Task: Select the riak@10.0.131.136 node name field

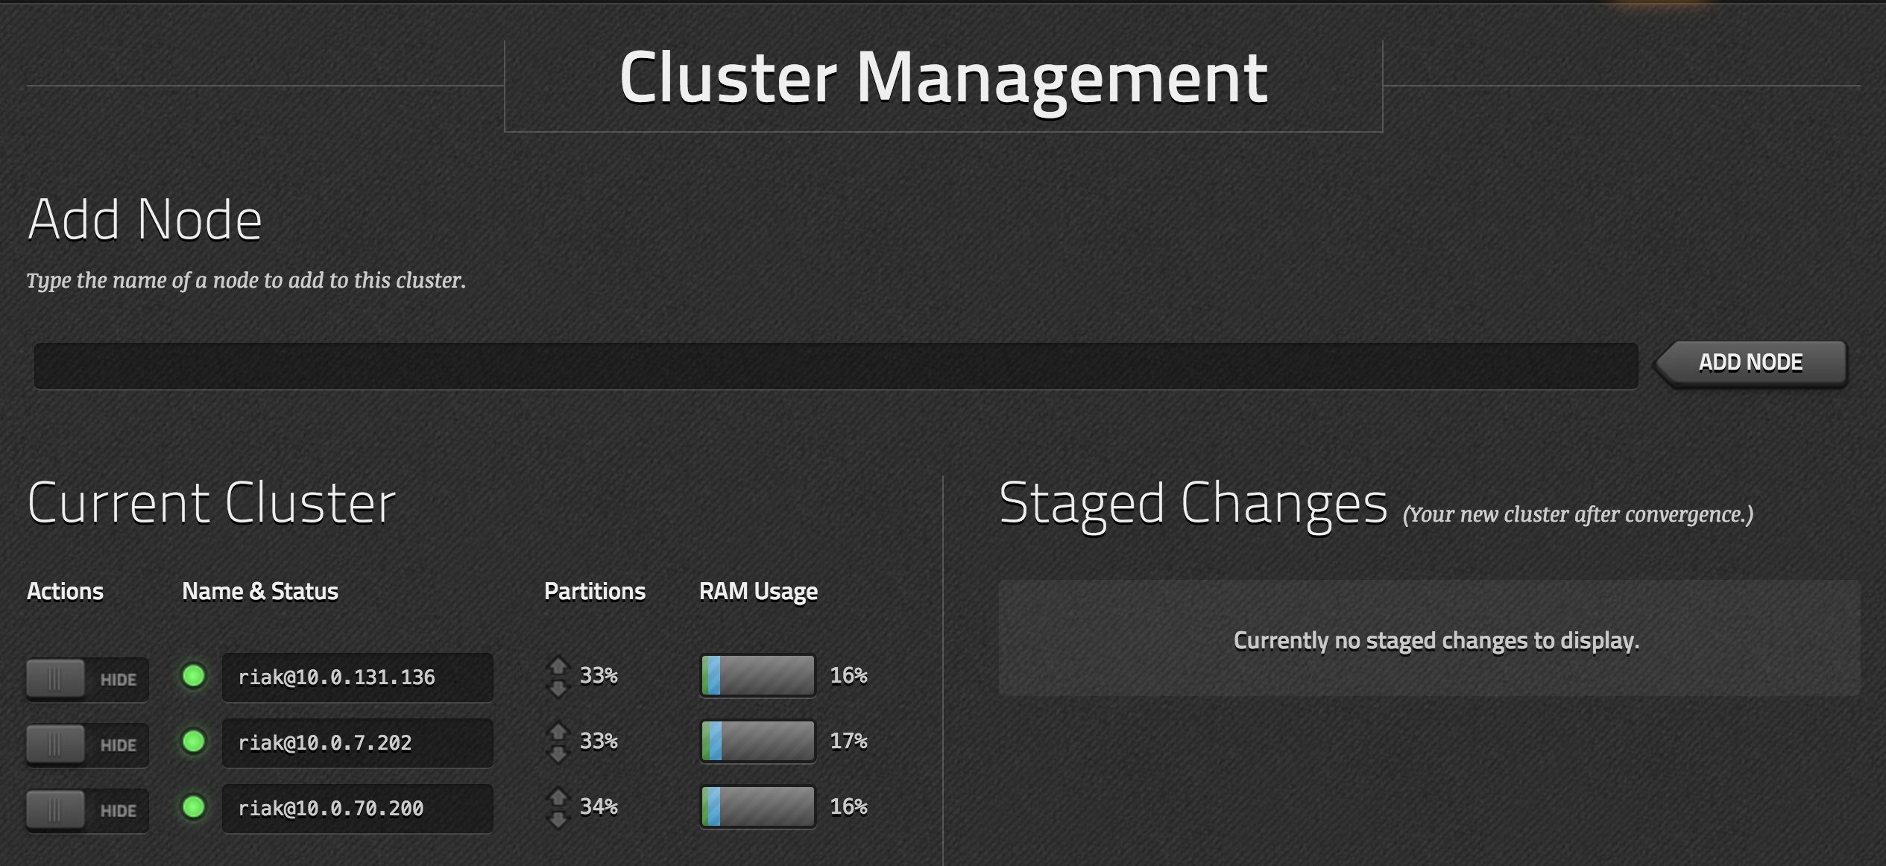Action: click(x=357, y=677)
